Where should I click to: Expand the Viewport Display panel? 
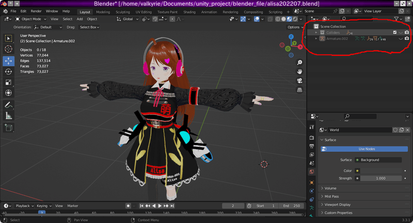point(338,204)
